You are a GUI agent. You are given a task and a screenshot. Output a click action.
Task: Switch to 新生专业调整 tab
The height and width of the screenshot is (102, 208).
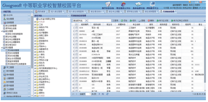coord(114,11)
